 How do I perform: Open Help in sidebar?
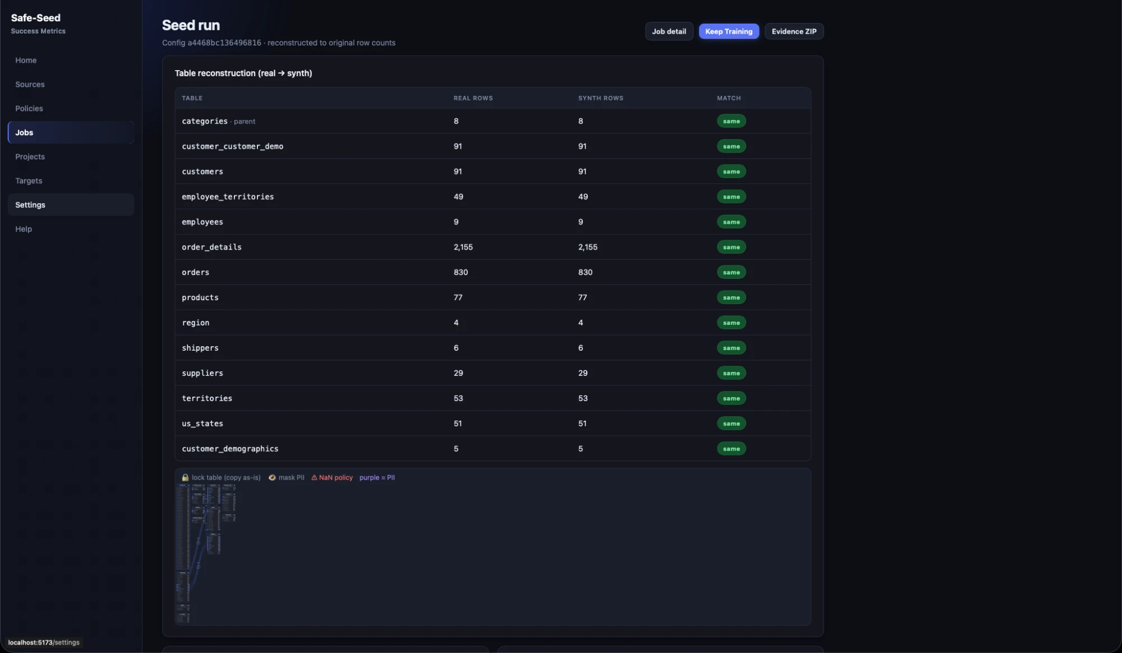coord(71,229)
